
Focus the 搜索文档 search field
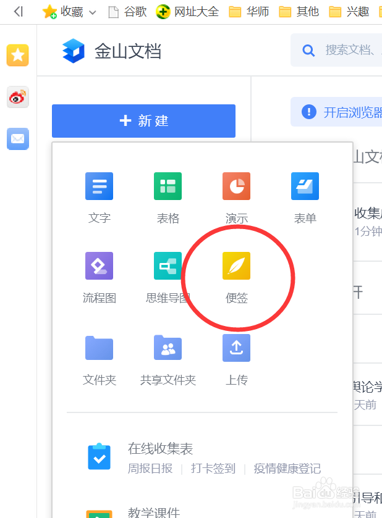pyautogui.click(x=336, y=50)
